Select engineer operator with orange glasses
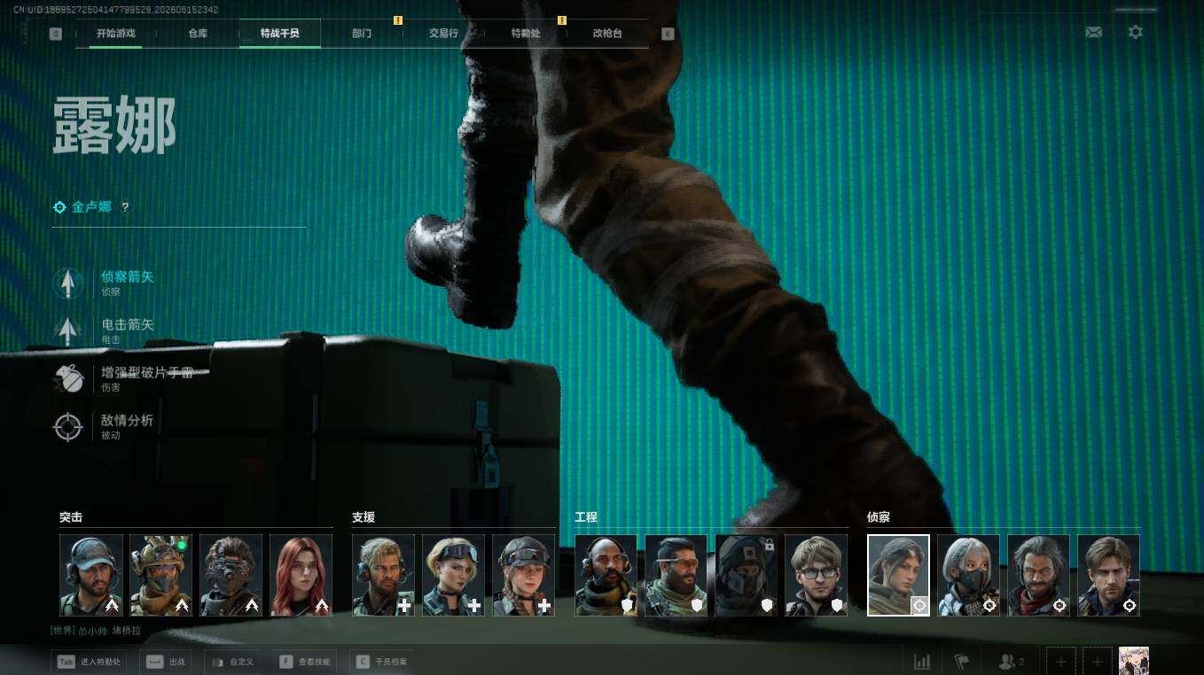This screenshot has width=1204, height=675. point(676,575)
